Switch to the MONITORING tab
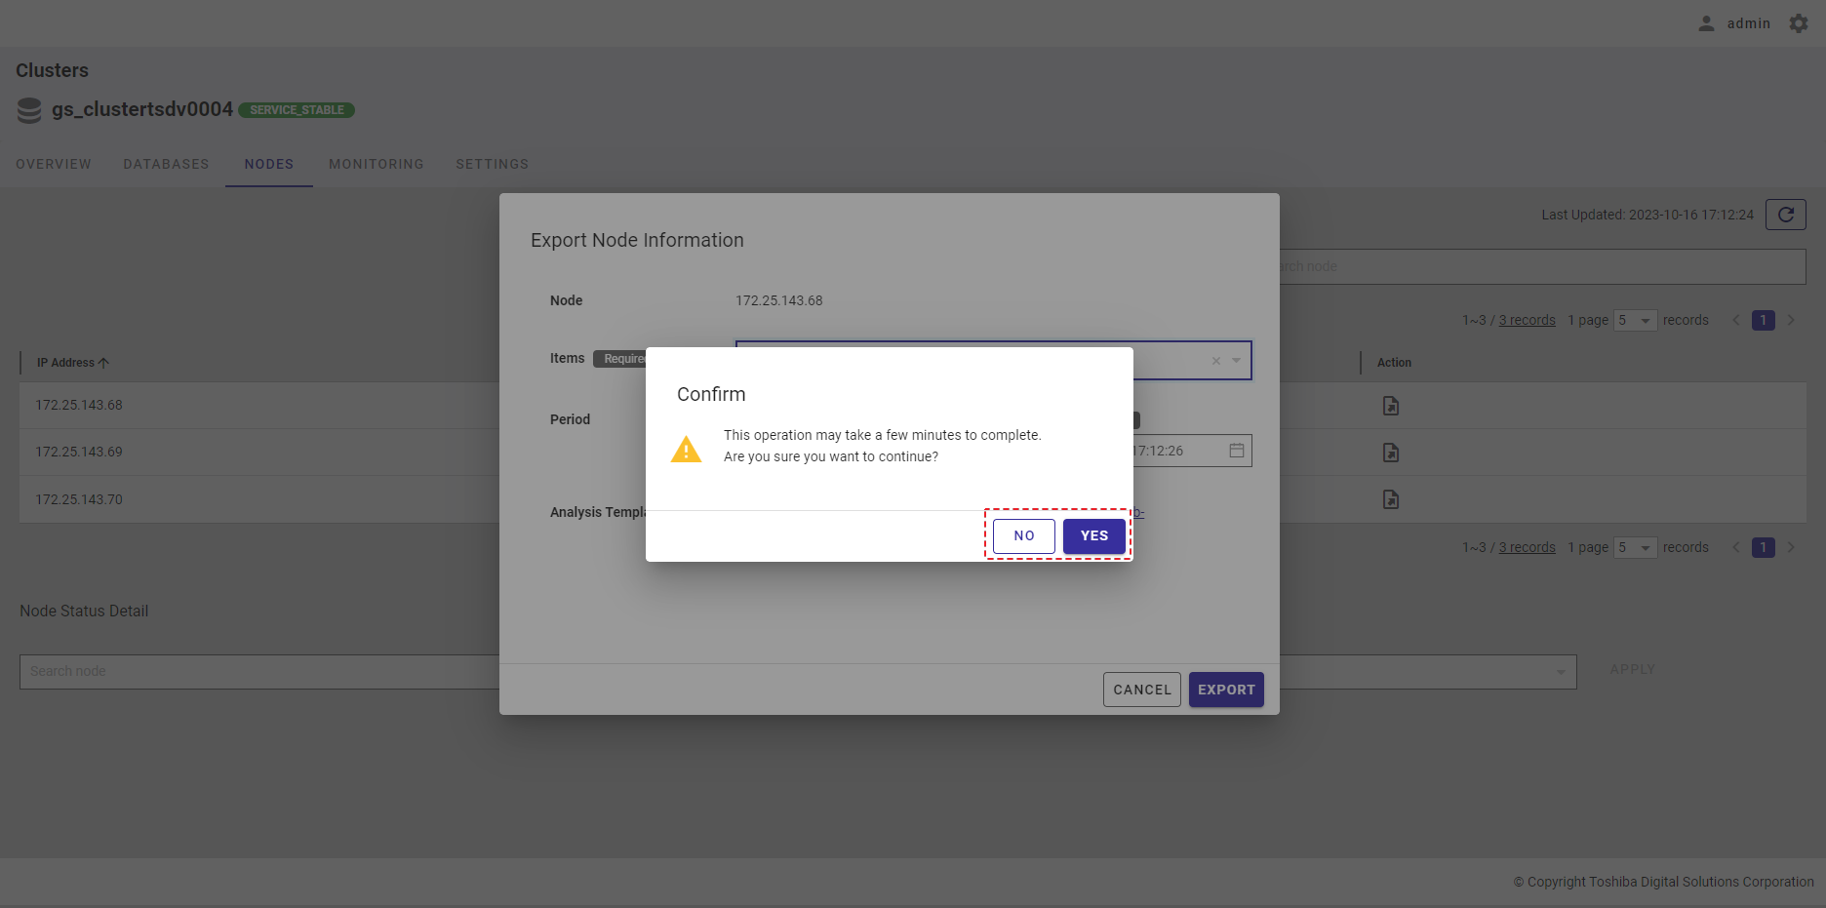The width and height of the screenshot is (1826, 908). coord(377,164)
